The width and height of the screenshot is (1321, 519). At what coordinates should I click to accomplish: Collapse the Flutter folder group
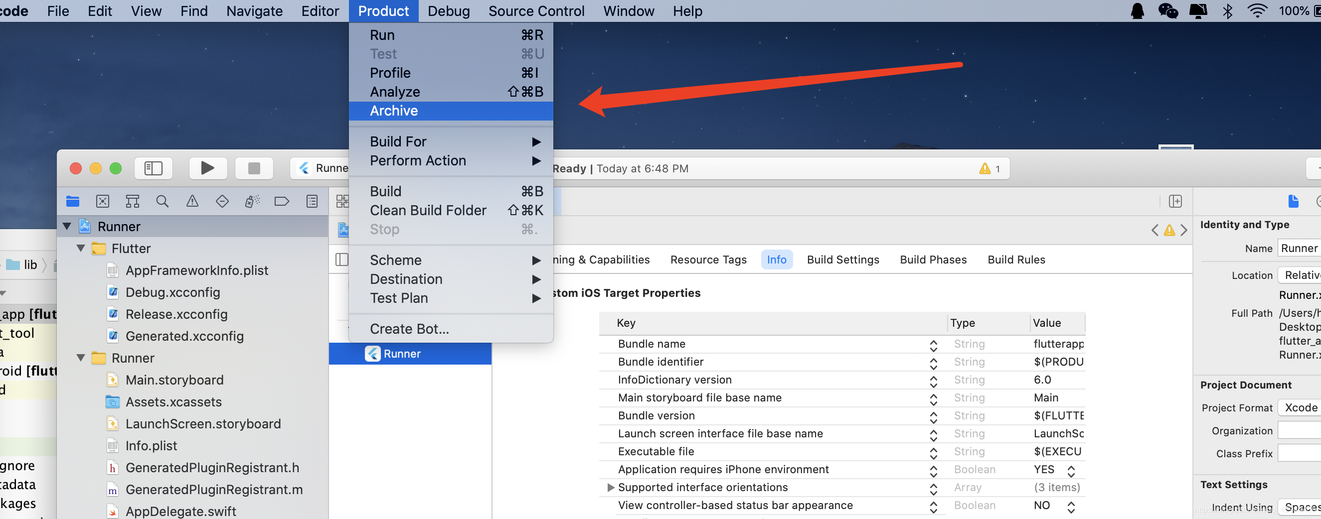click(81, 248)
